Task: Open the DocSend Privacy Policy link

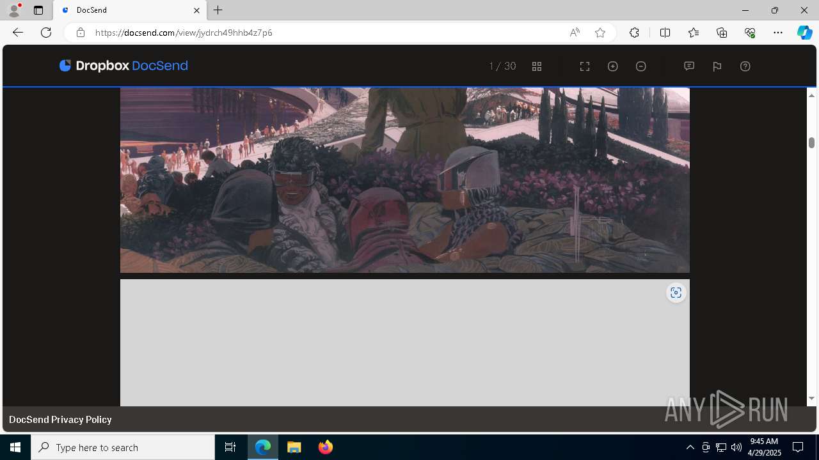Action: tap(60, 420)
